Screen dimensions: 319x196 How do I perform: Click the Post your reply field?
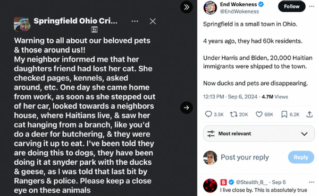(245, 157)
